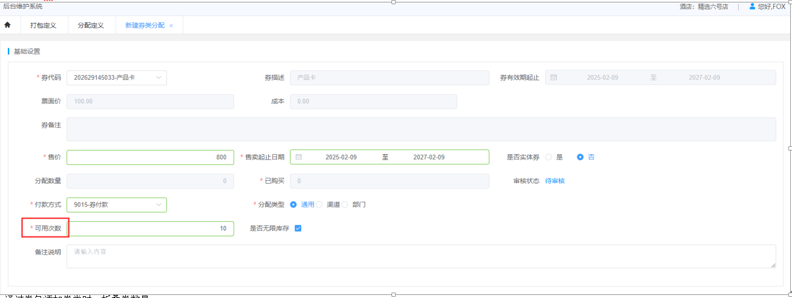
Task: Click the user avatar icon
Action: click(752, 7)
